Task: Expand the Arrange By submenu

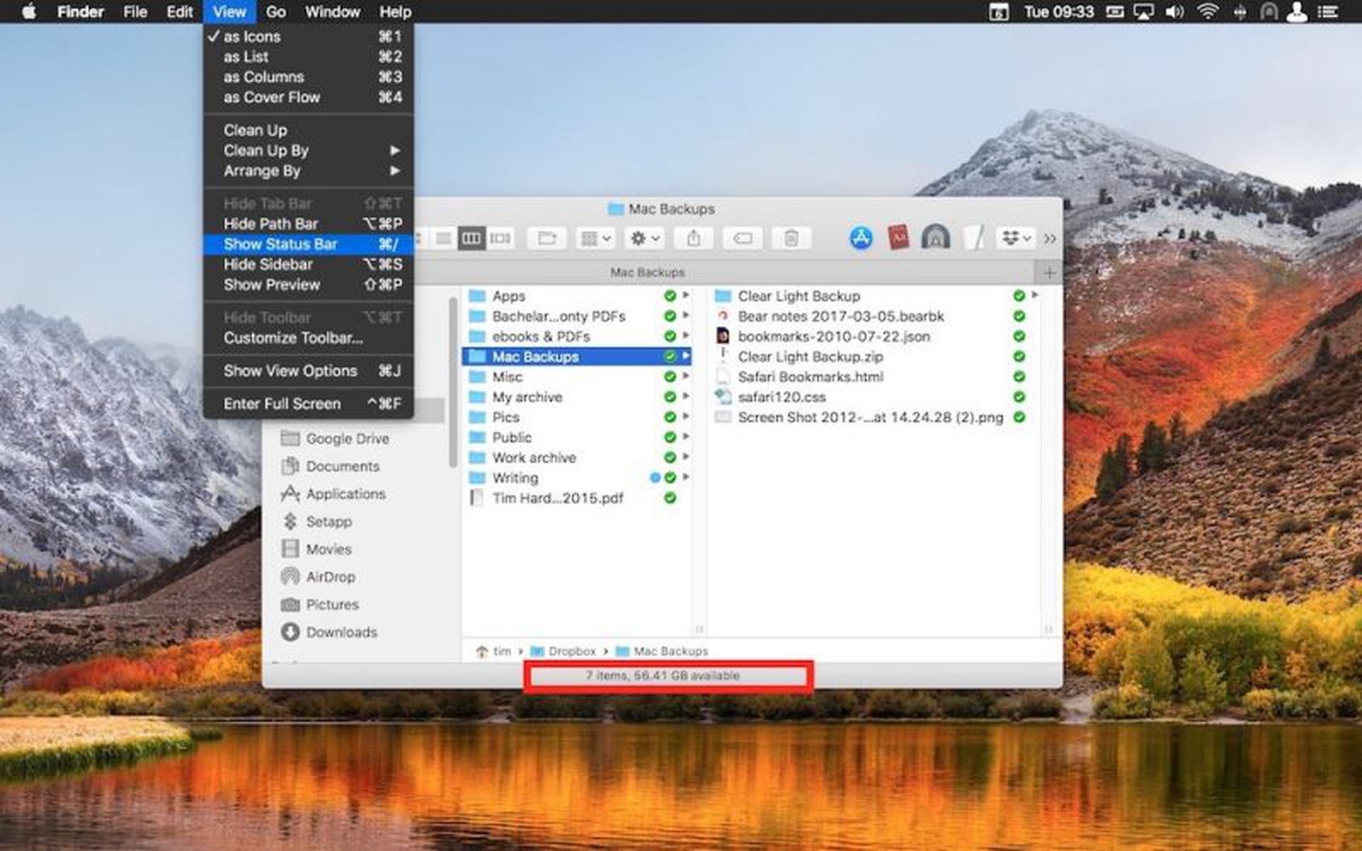Action: tap(260, 171)
